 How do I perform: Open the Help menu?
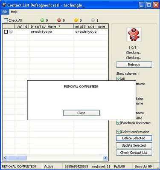click(x=14, y=12)
